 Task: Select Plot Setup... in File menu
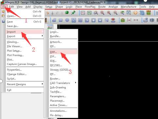25,51
